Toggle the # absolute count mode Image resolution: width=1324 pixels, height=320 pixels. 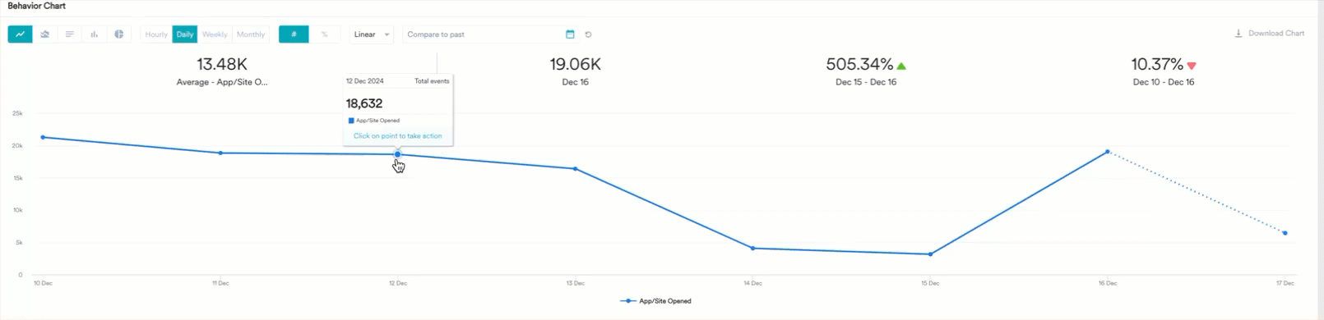294,34
